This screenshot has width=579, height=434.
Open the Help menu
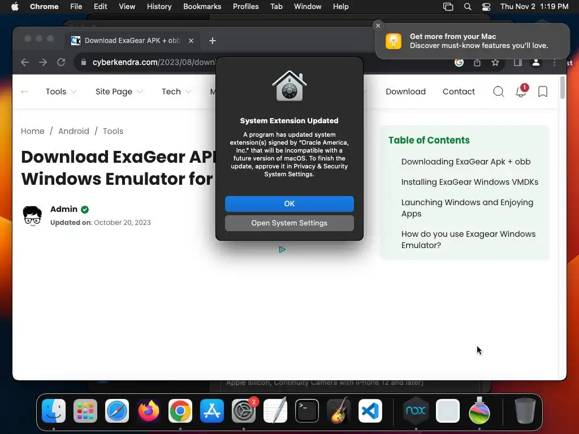[340, 7]
